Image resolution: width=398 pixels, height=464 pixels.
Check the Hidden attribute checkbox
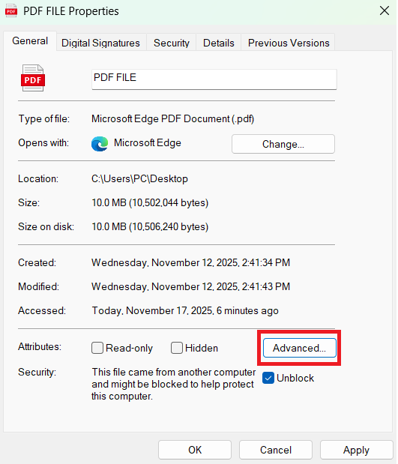tap(177, 348)
